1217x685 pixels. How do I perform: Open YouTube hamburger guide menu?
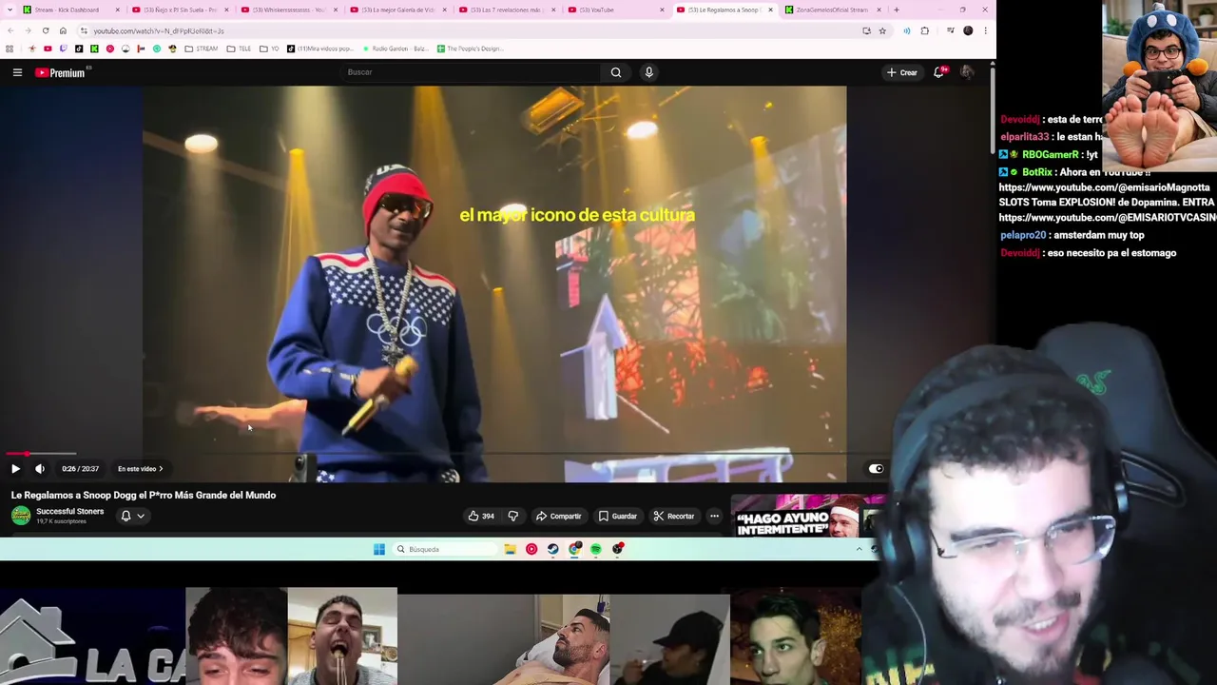[x=17, y=72]
